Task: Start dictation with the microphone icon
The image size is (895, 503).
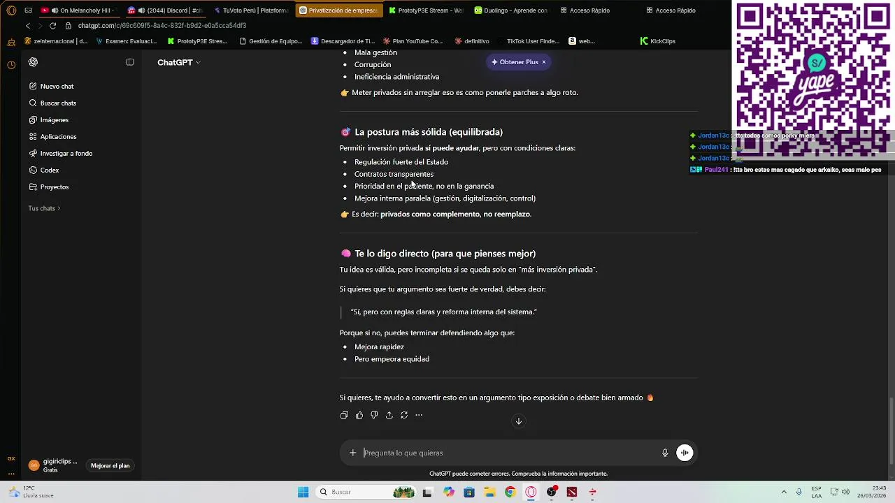Action: 665,453
